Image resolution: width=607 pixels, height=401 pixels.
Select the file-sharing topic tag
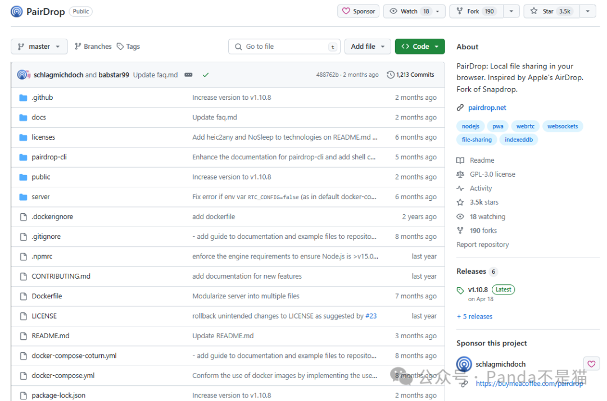(x=477, y=140)
